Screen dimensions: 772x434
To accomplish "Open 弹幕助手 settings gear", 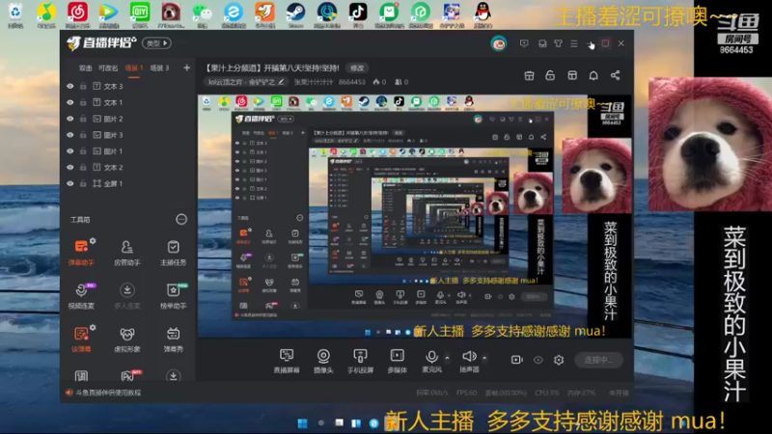I will (x=93, y=241).
